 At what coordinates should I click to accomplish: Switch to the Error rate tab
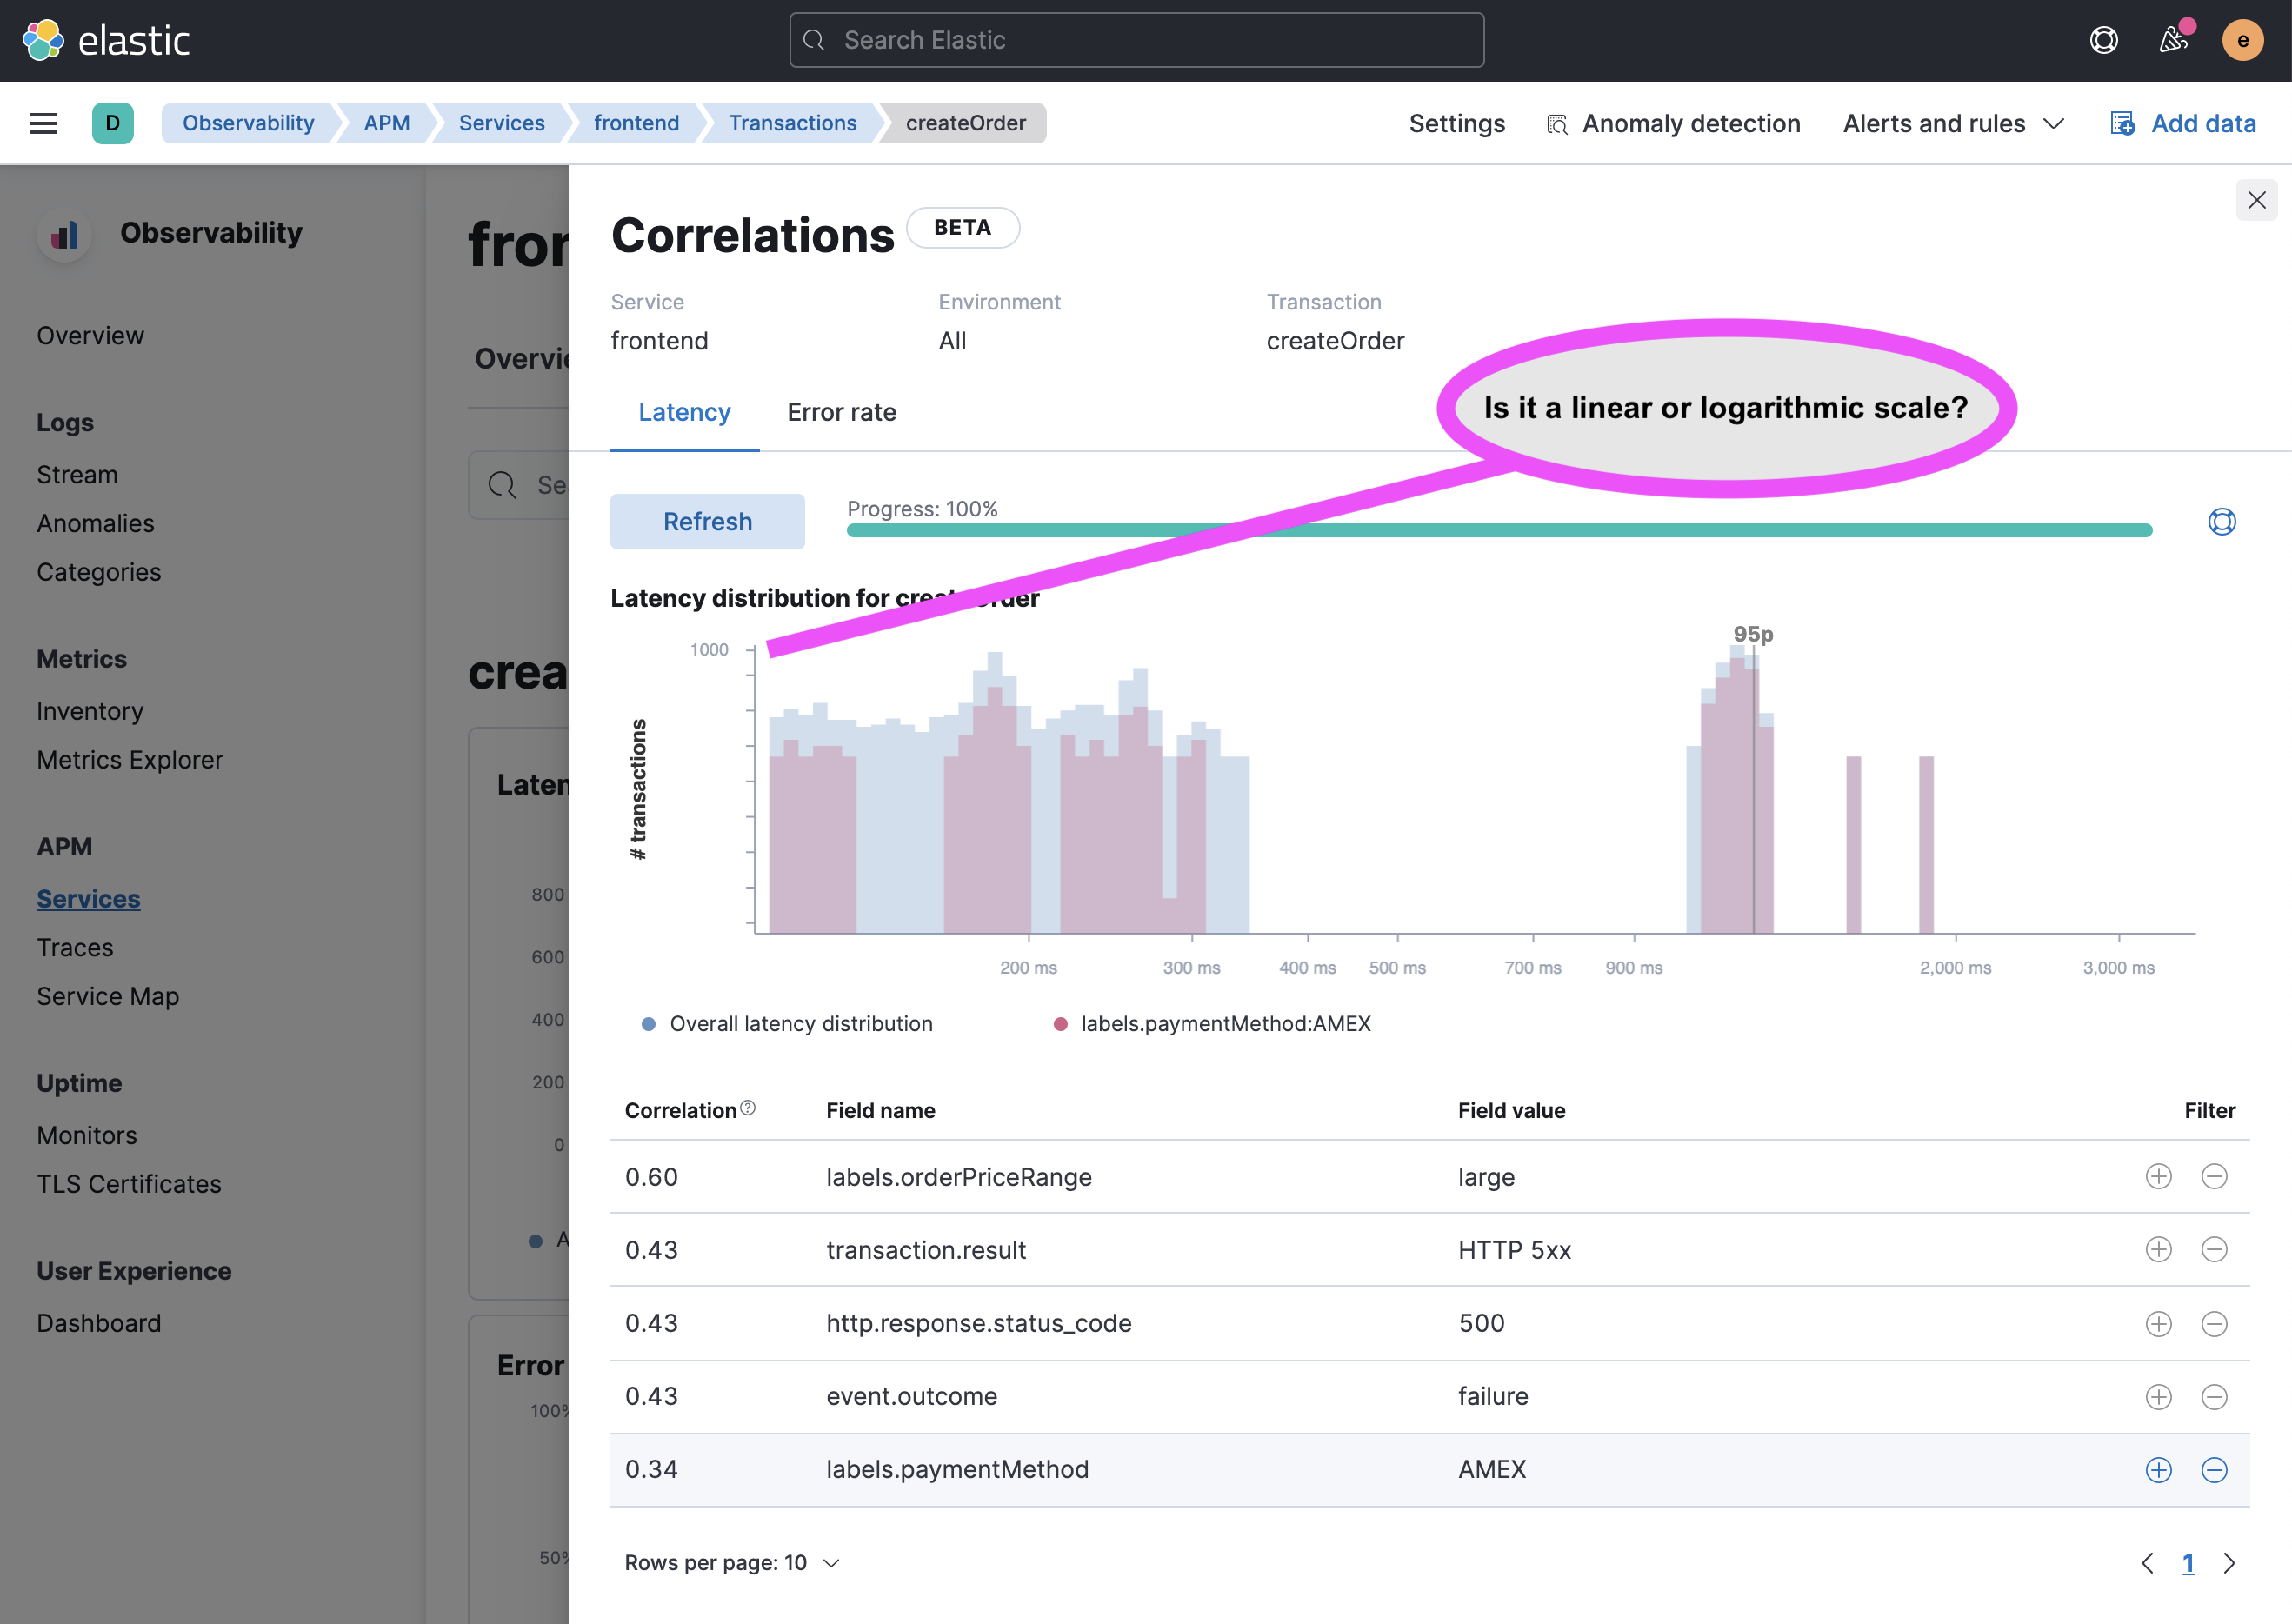(x=841, y=412)
